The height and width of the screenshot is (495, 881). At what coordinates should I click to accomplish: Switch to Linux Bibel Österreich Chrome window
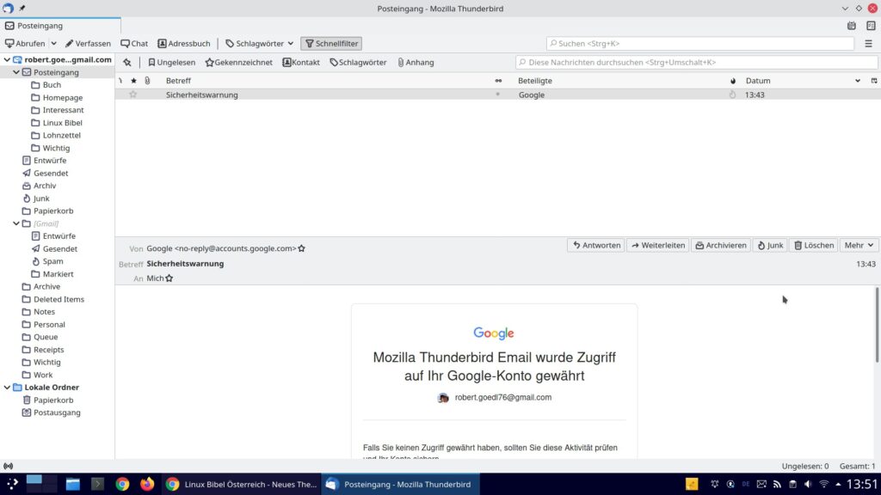(x=242, y=484)
